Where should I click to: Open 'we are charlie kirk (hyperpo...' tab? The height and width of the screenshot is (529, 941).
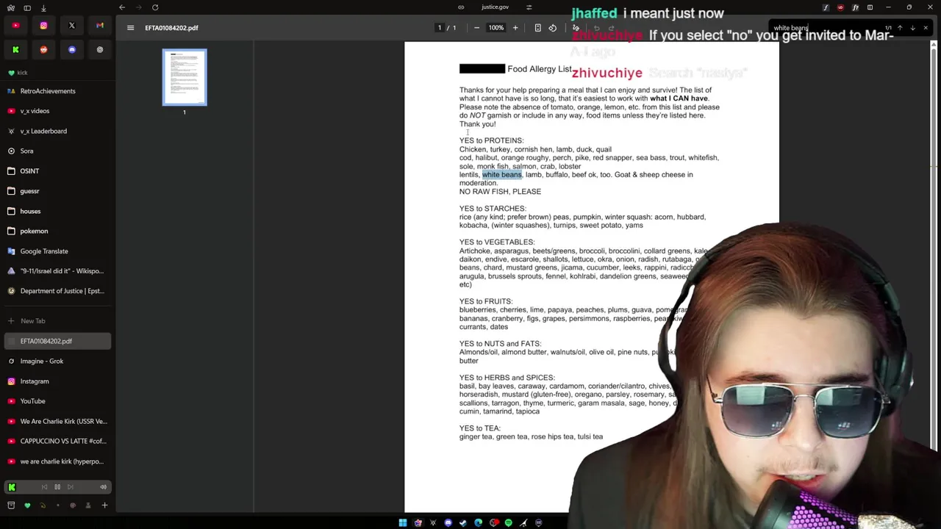tap(57, 461)
